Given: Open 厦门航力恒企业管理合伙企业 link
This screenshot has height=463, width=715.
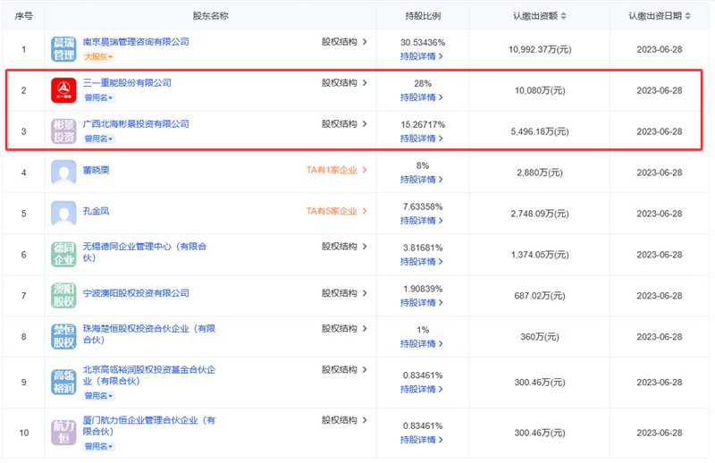Looking at the screenshot, I should pyautogui.click(x=149, y=425).
